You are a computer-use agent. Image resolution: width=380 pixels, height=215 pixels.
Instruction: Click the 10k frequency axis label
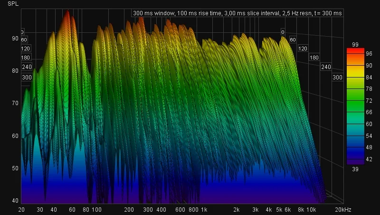312,210
